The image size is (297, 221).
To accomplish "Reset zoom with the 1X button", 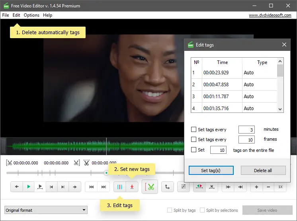I will tap(281, 187).
